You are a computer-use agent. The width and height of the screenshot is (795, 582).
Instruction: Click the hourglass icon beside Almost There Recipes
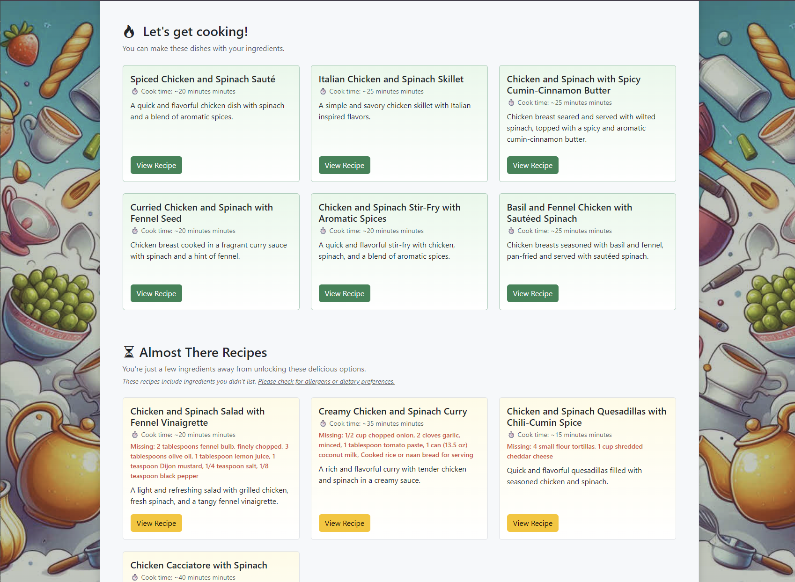[129, 352]
